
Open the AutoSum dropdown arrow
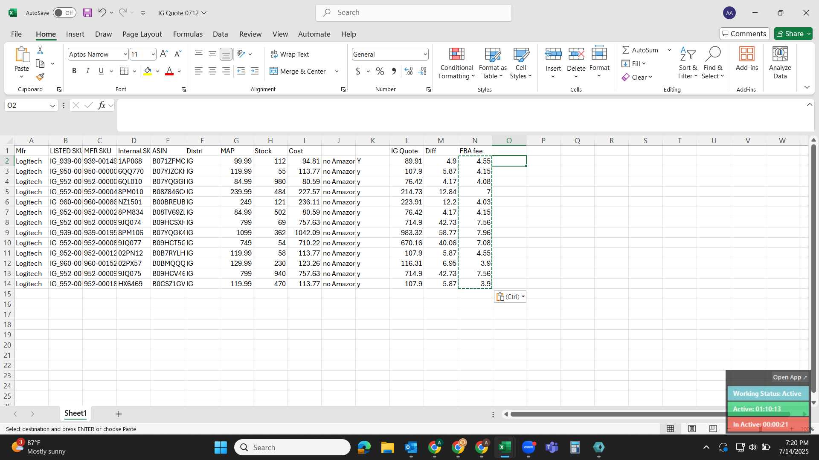pyautogui.click(x=669, y=50)
